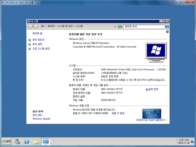Click the Windows logo monitor image
Image resolution: width=196 pixels, height=147 pixels.
(156, 52)
